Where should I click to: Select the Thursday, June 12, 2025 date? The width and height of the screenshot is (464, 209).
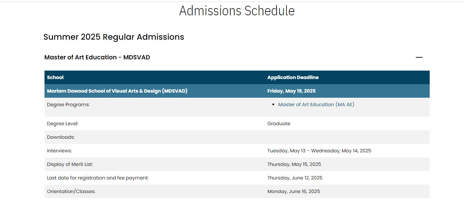coord(295,178)
